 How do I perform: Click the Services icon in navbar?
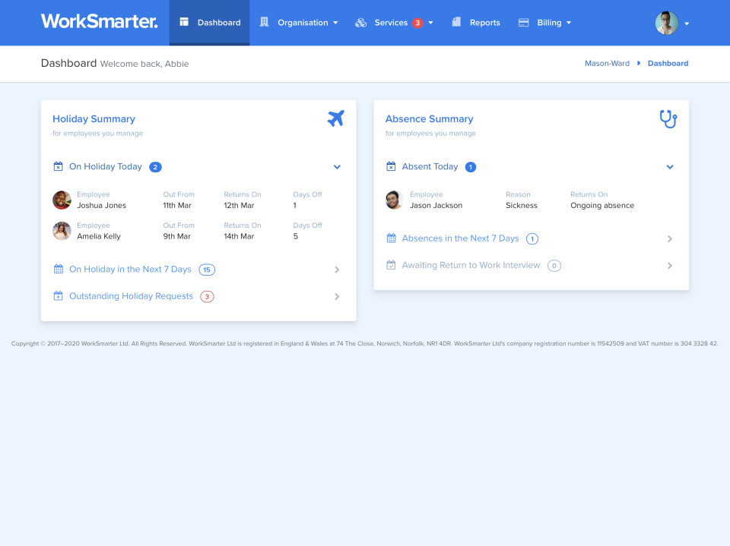360,22
